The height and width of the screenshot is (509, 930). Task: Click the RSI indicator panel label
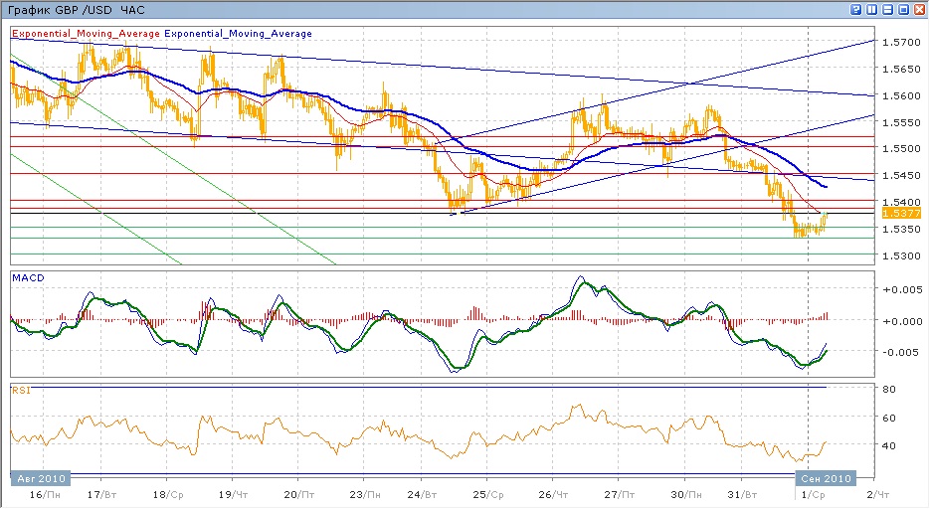(20, 391)
